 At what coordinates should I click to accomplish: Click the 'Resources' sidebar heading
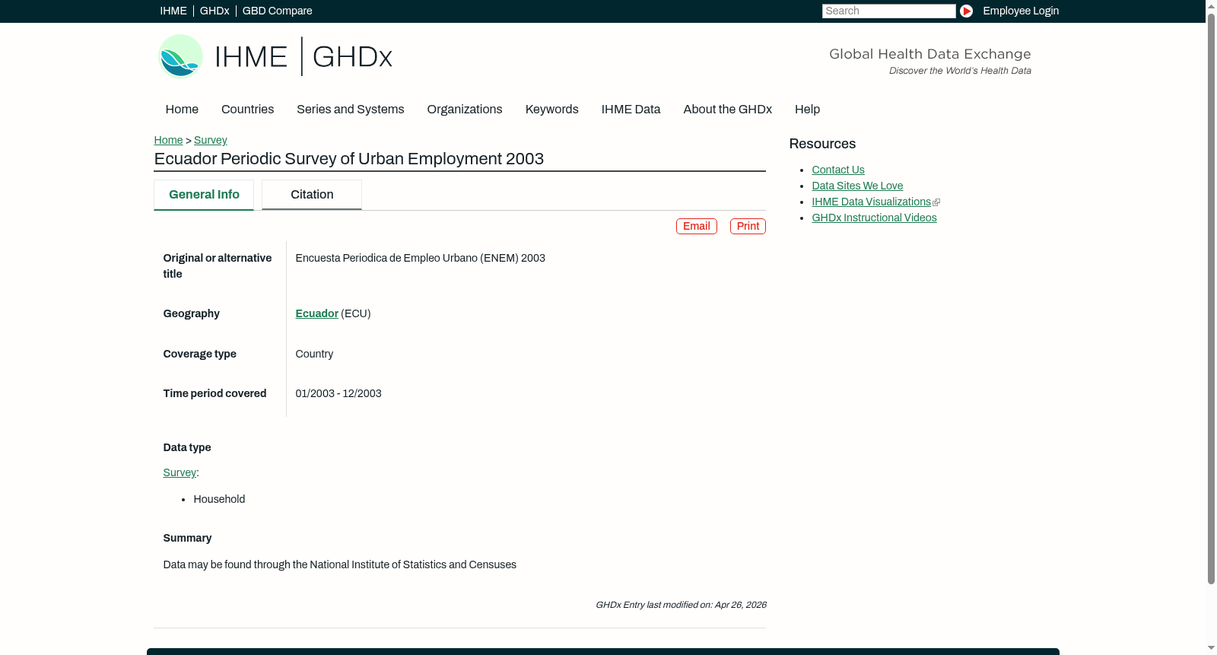pyautogui.click(x=822, y=145)
